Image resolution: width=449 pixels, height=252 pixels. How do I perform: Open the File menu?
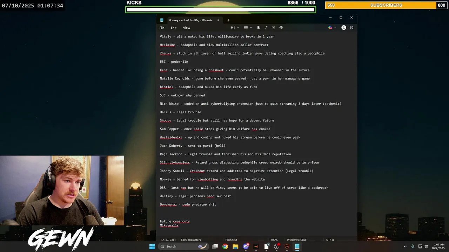[162, 28]
